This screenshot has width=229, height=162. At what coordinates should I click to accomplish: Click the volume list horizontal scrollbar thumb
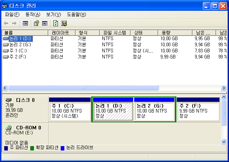tap(83, 88)
